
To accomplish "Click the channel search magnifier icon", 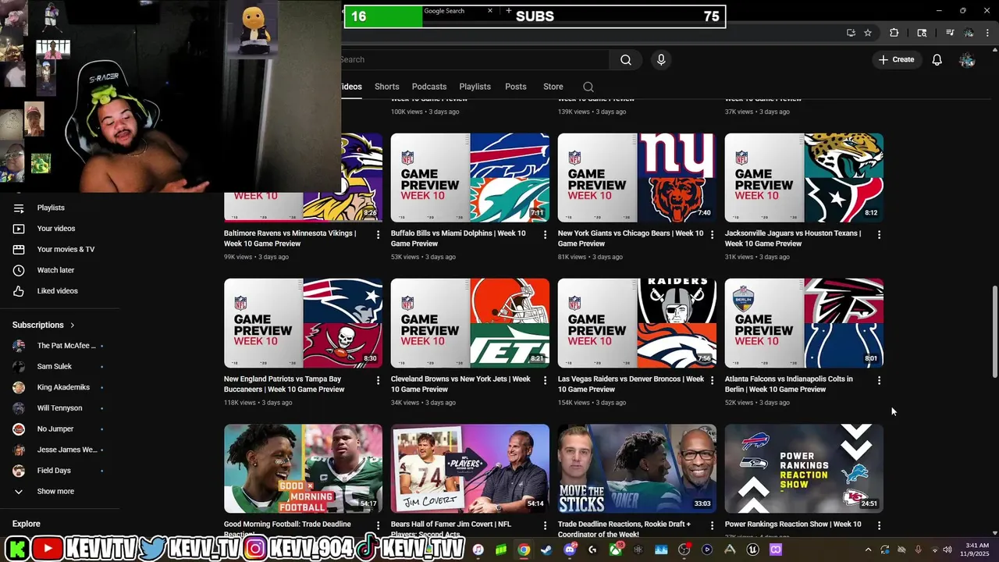I will tap(588, 87).
